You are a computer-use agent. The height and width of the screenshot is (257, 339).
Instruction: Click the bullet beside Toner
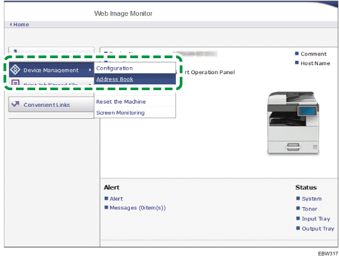pos(298,208)
